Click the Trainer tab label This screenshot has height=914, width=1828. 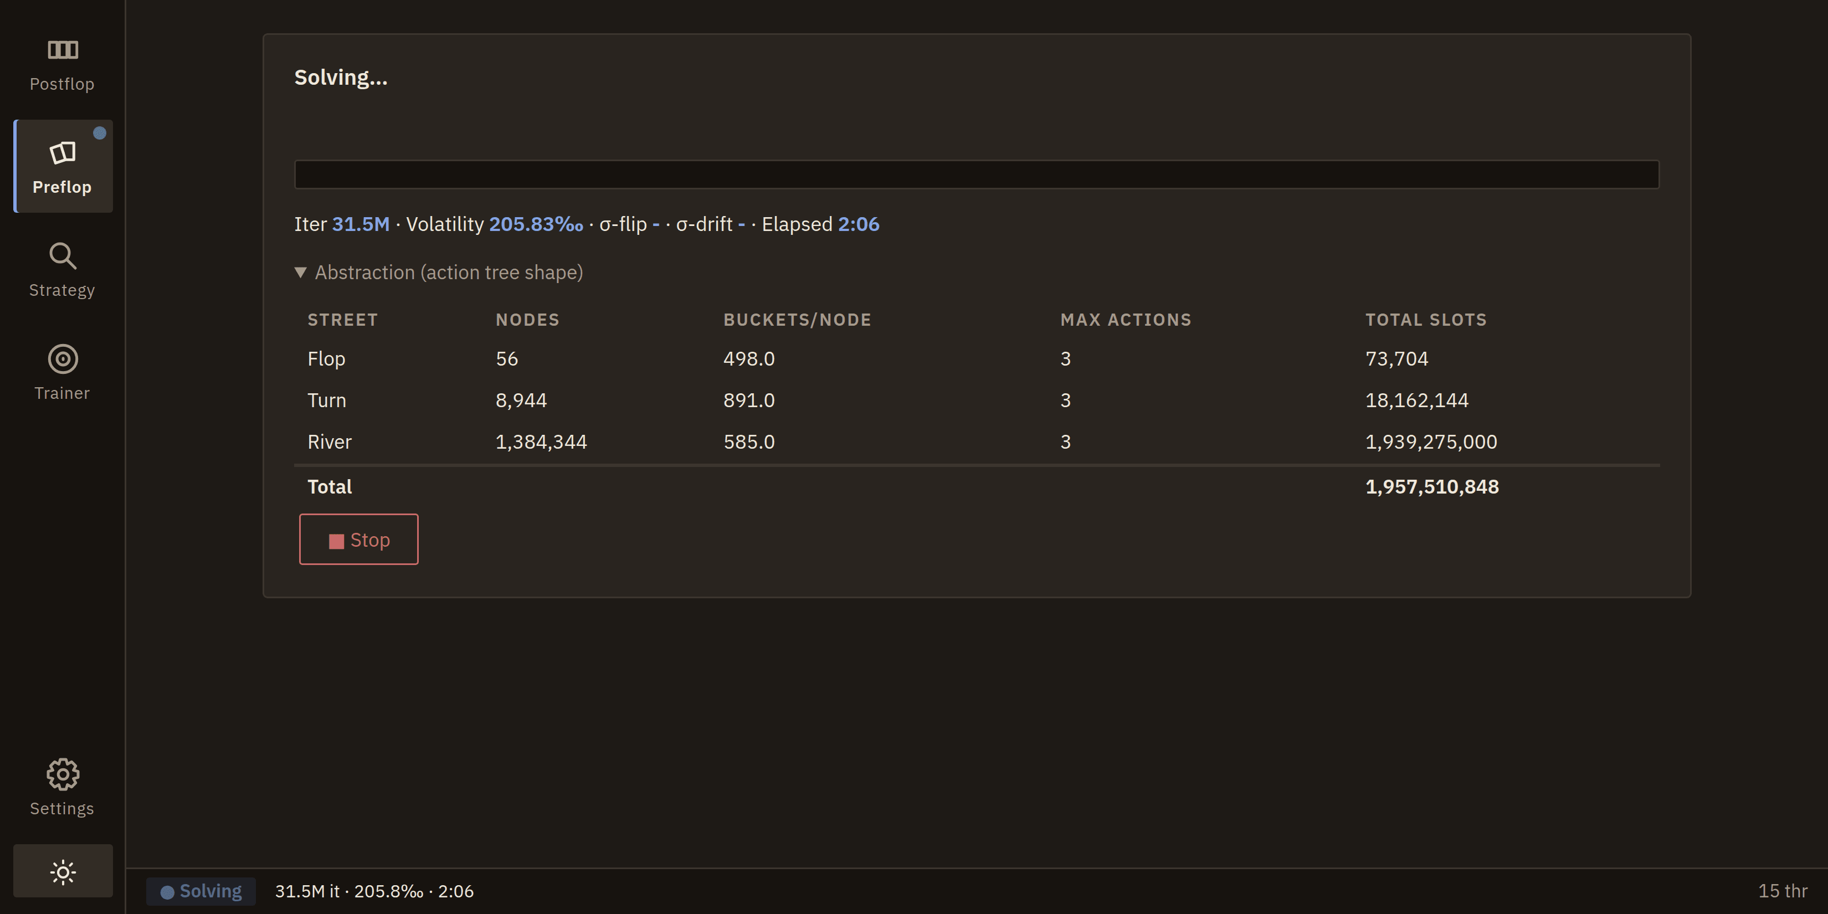pos(61,393)
